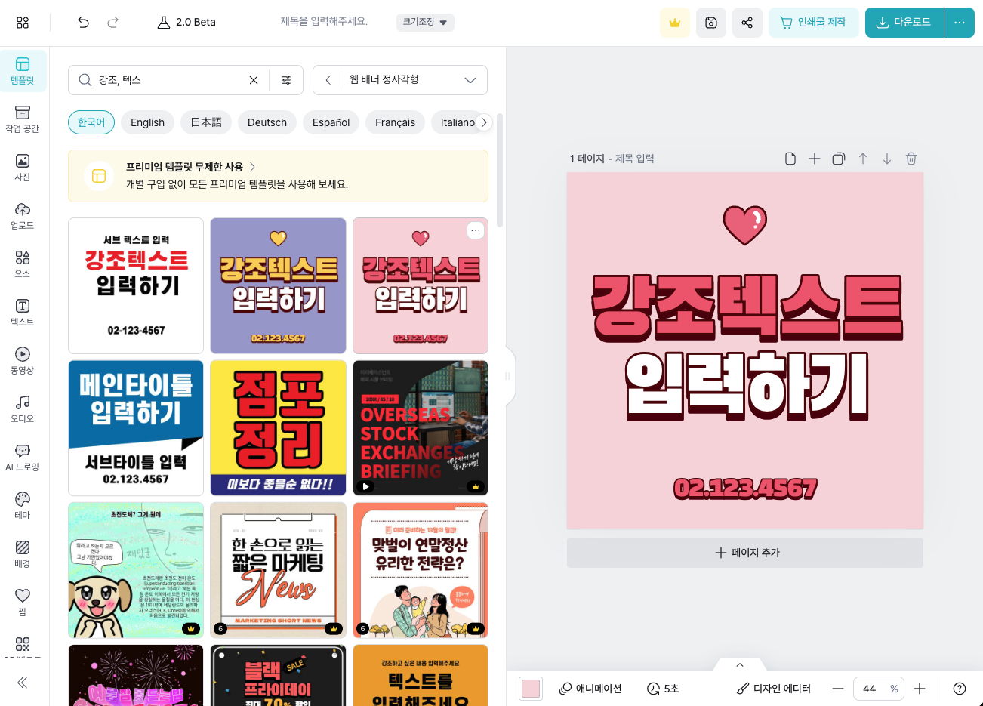The width and height of the screenshot is (983, 706).
Task: Delete the page with trash icon
Action: (911, 159)
